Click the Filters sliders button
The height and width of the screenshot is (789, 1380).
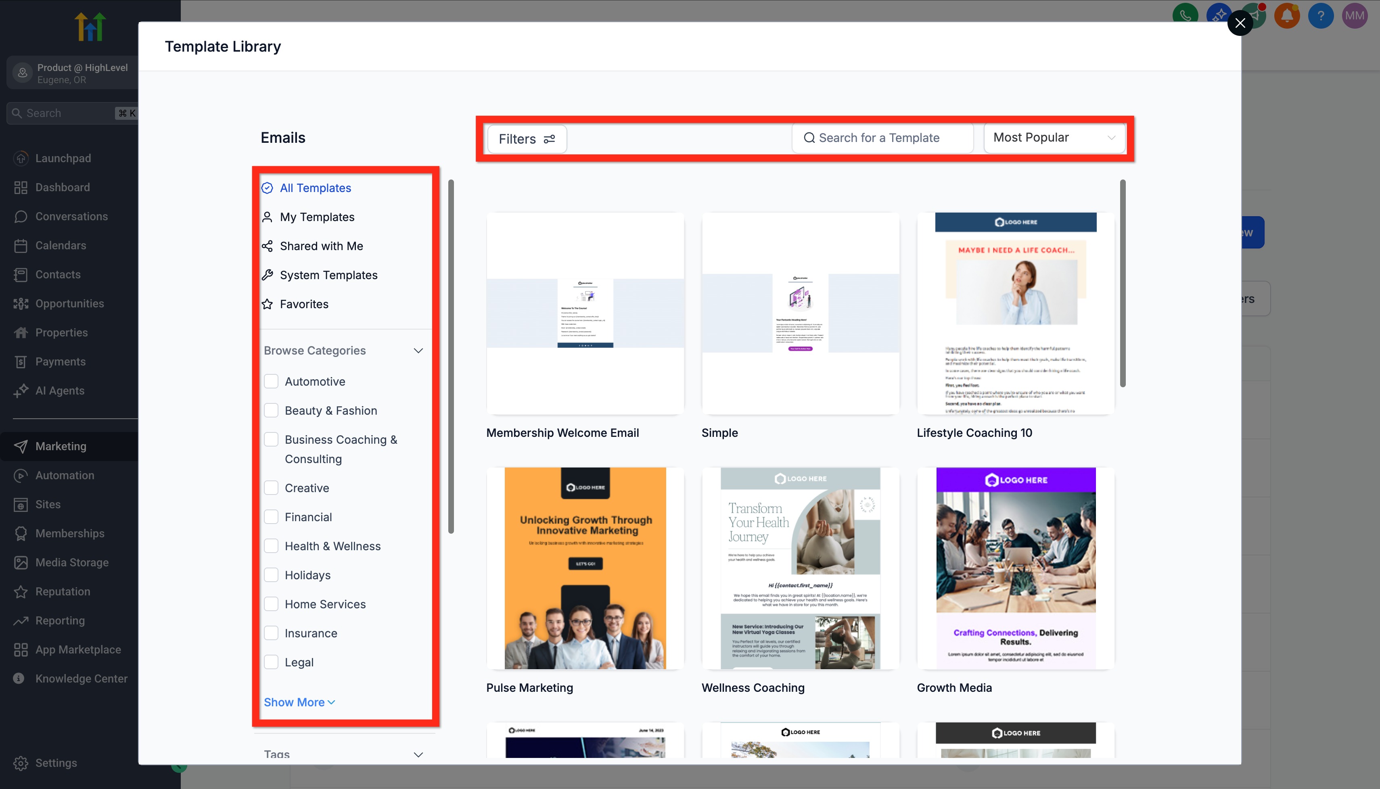point(527,139)
